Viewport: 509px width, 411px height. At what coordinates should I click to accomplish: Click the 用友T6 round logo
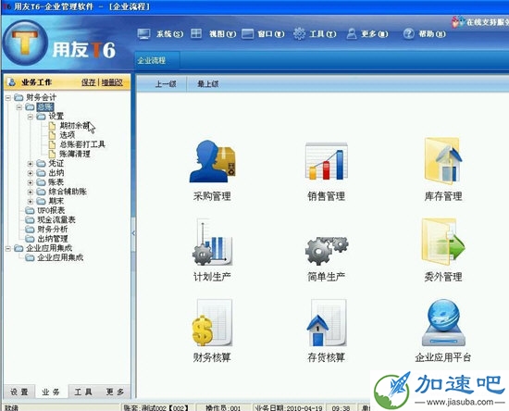[x=25, y=43]
